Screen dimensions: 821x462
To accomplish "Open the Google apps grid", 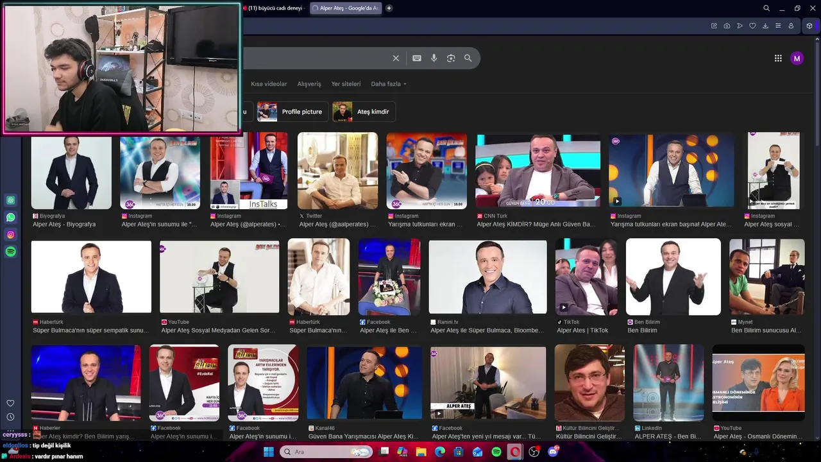I will (778, 58).
